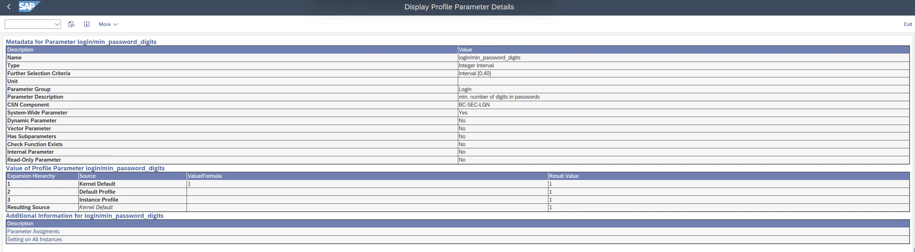Select the Has Subparameters label
The height and width of the screenshot is (252, 915).
pos(31,136)
